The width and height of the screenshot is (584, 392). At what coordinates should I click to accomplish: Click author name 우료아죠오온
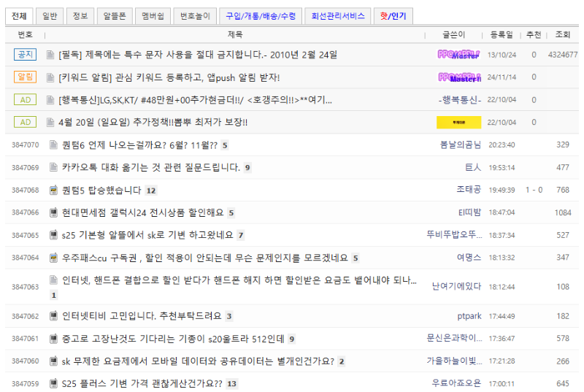pos(457,383)
